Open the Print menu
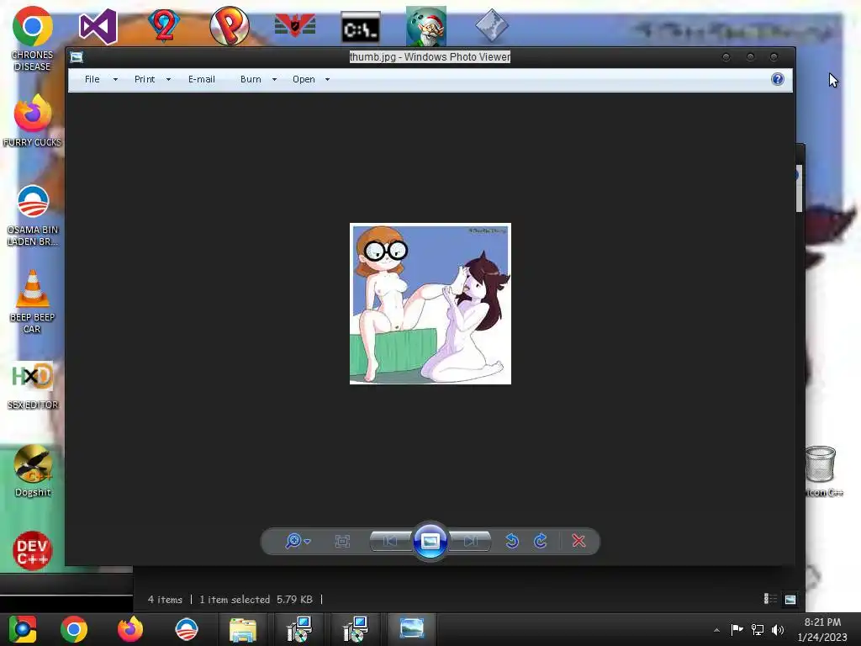Image resolution: width=861 pixels, height=646 pixels. point(145,79)
